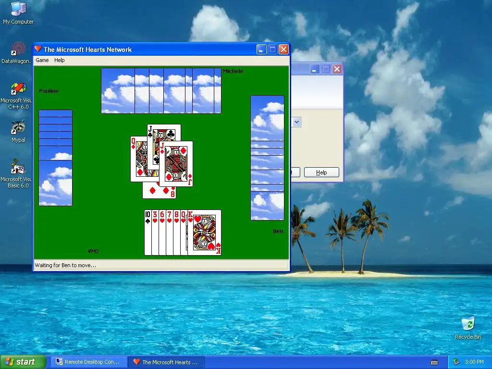The image size is (492, 369).
Task: Select the 3 of hearts card in hand
Action: pyautogui.click(x=155, y=233)
